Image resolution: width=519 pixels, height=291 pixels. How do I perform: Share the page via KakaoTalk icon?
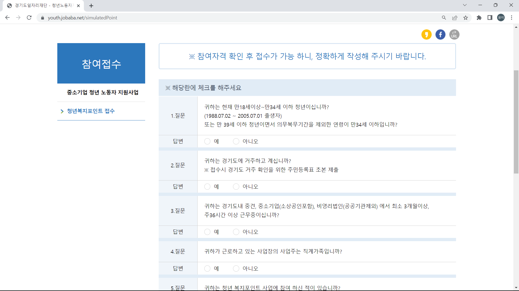click(427, 34)
